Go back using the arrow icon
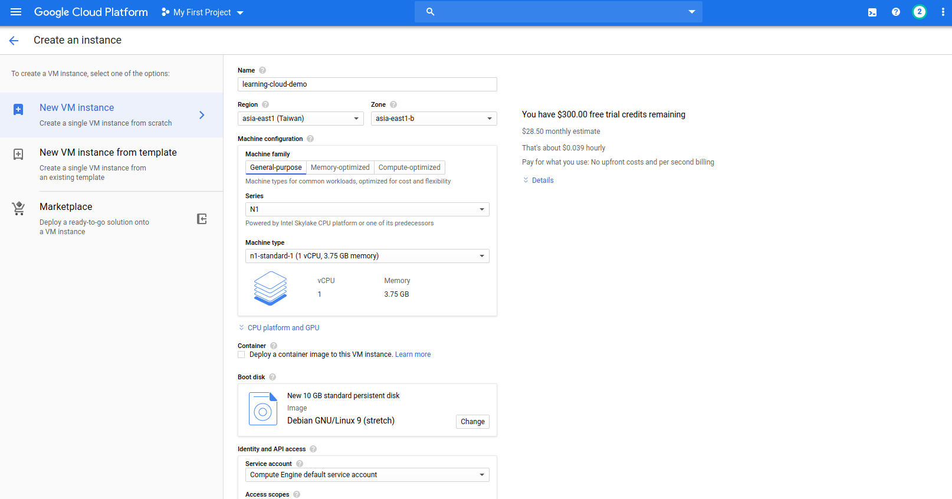Image resolution: width=952 pixels, height=499 pixels. coord(14,40)
